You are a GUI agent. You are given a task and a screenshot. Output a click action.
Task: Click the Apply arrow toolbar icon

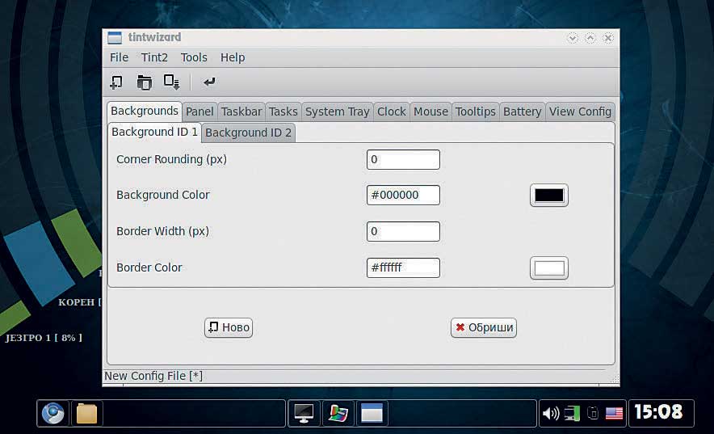(x=209, y=82)
